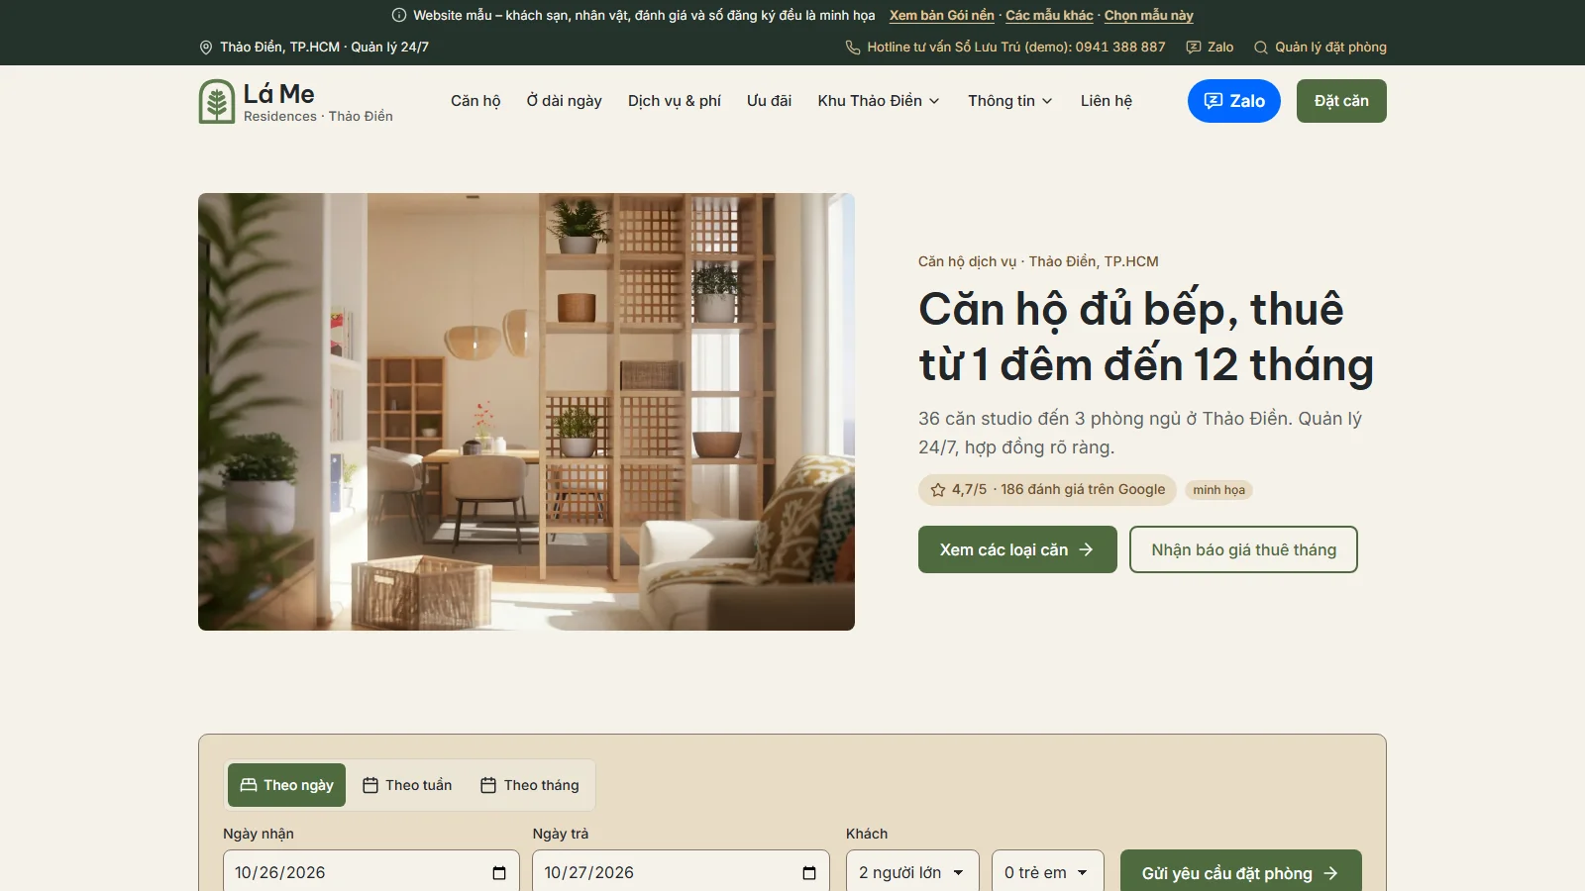Screen dimensions: 1585x891
Task: Click Xem các loại căn button
Action: pos(1017,549)
